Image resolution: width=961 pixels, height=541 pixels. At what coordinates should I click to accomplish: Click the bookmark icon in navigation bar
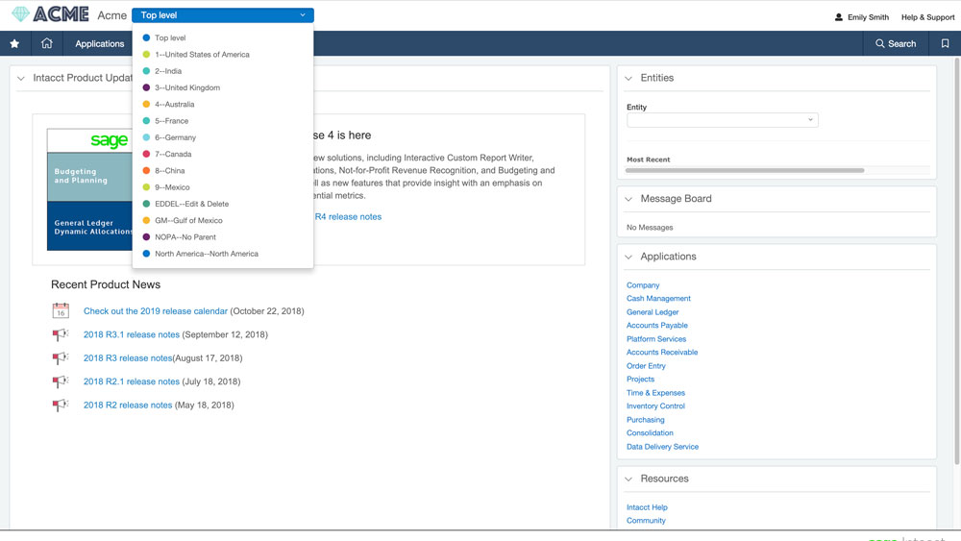[945, 43]
